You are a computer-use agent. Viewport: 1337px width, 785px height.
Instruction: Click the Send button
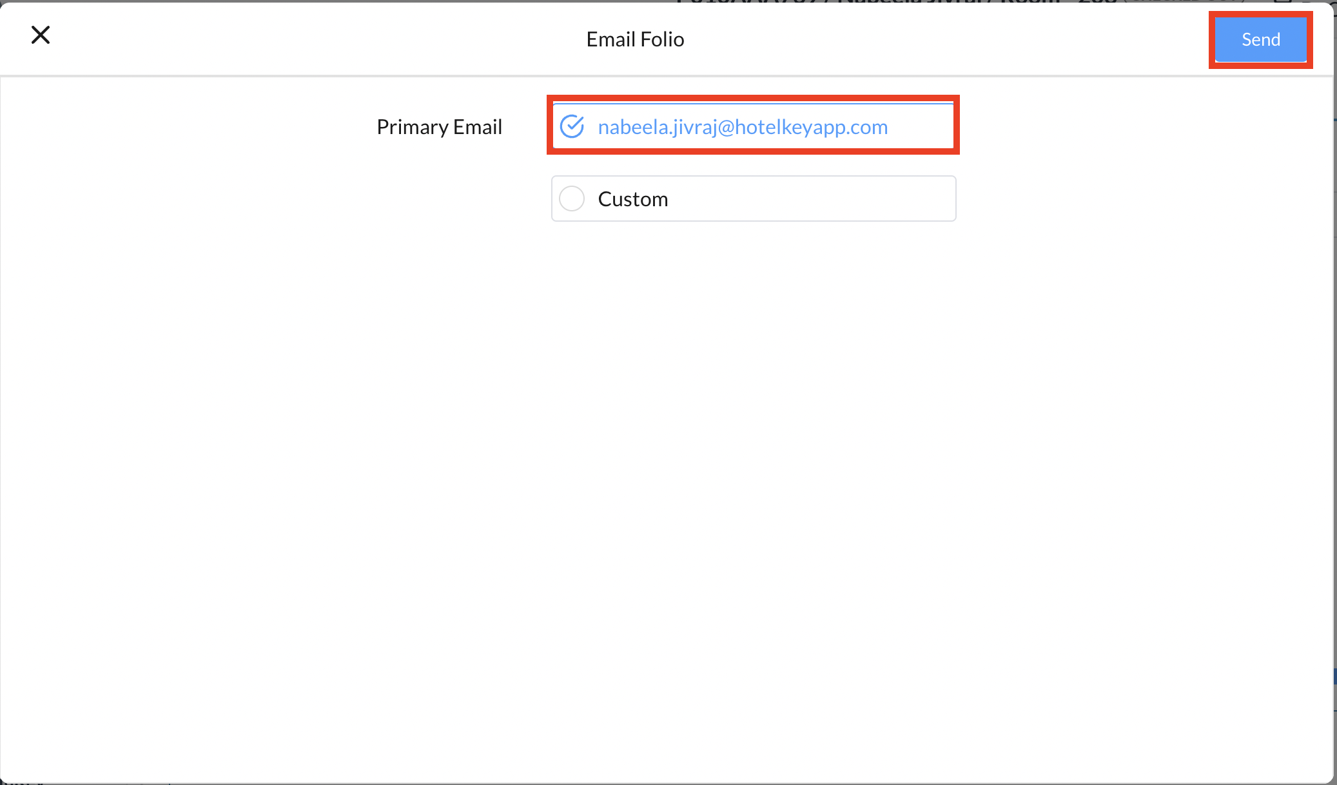[1260, 39]
